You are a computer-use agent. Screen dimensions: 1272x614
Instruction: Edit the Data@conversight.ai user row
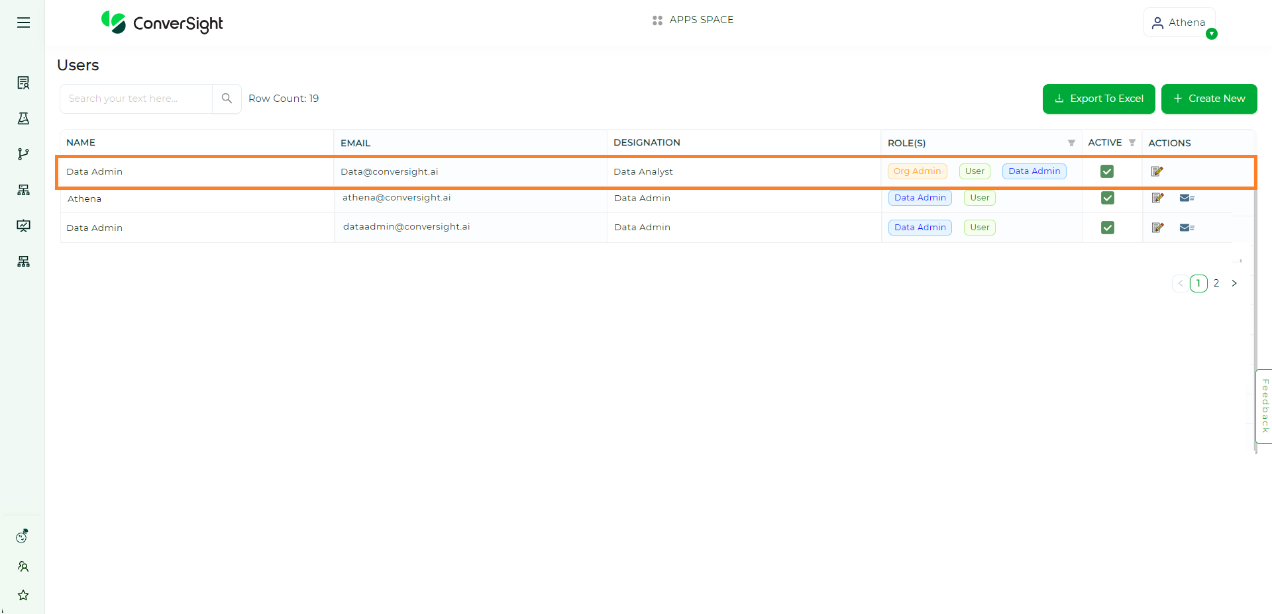[1157, 171]
